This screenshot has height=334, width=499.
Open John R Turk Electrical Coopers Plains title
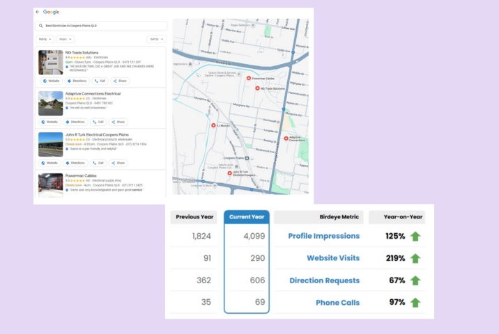click(97, 134)
